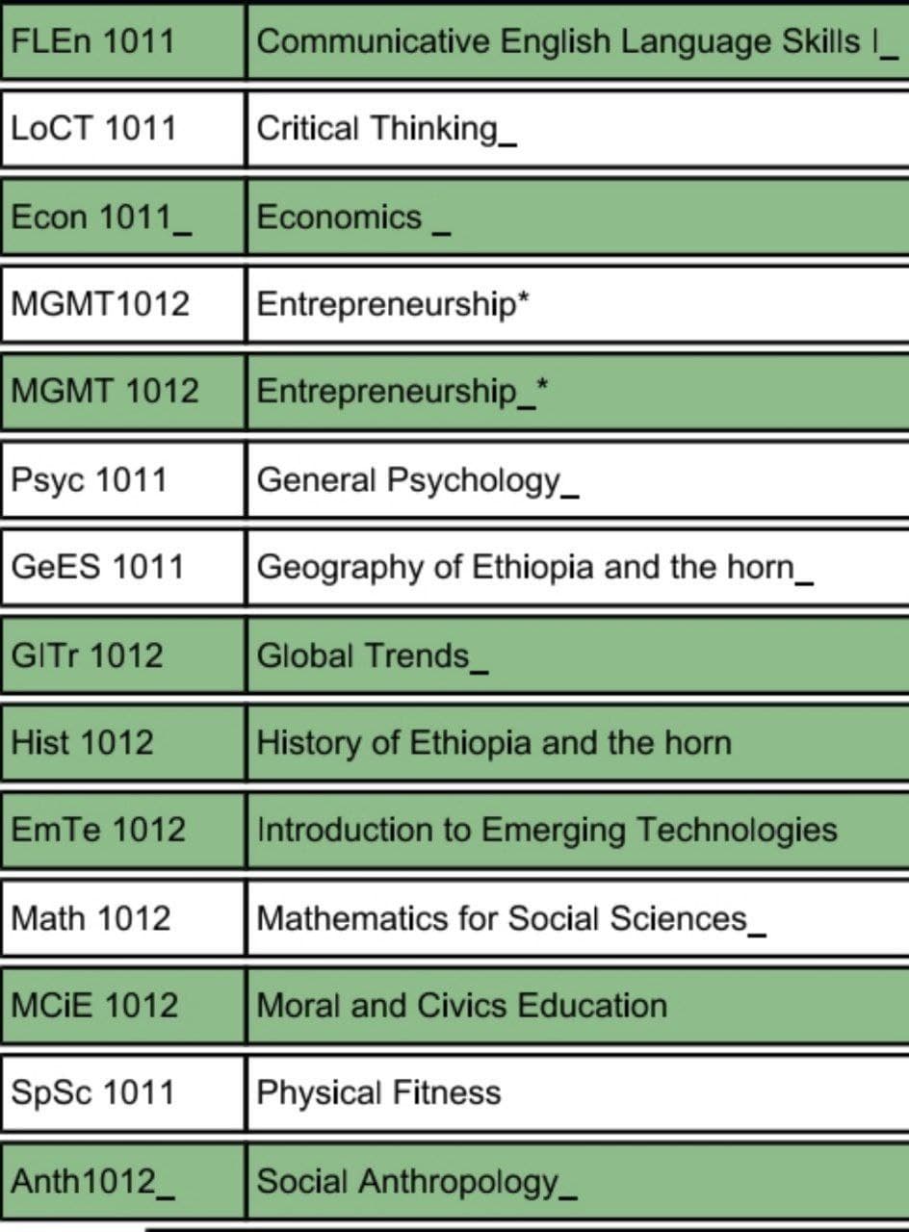Select the Global Trends course title

pos(374,655)
